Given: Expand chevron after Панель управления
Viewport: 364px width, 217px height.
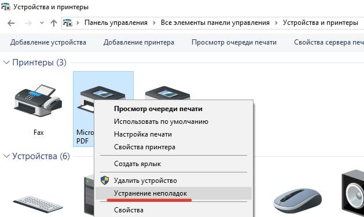Looking at the screenshot, I should 154,23.
